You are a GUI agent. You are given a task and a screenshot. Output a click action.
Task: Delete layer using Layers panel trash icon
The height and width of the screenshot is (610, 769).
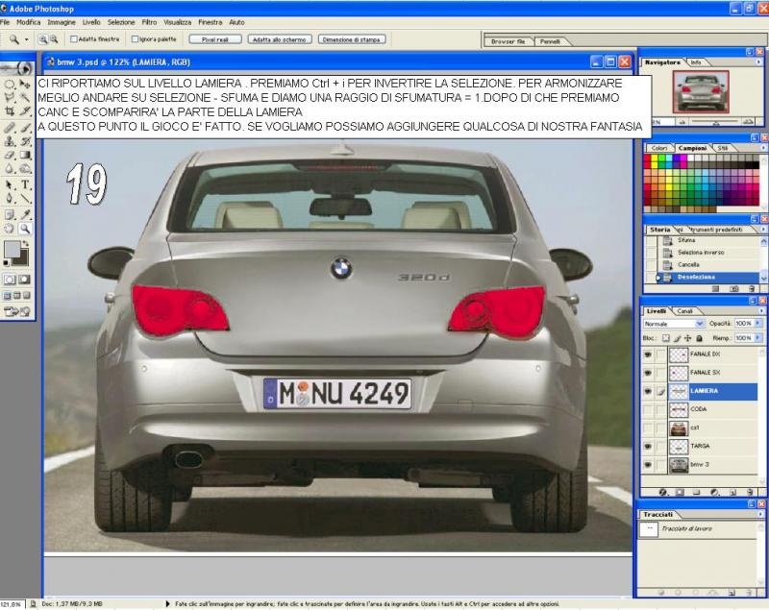point(750,492)
